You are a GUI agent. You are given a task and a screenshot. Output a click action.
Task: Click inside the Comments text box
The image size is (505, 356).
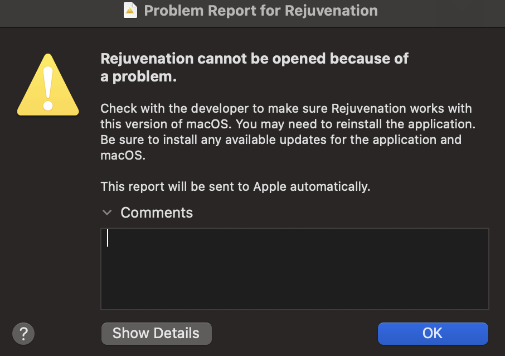click(x=295, y=269)
